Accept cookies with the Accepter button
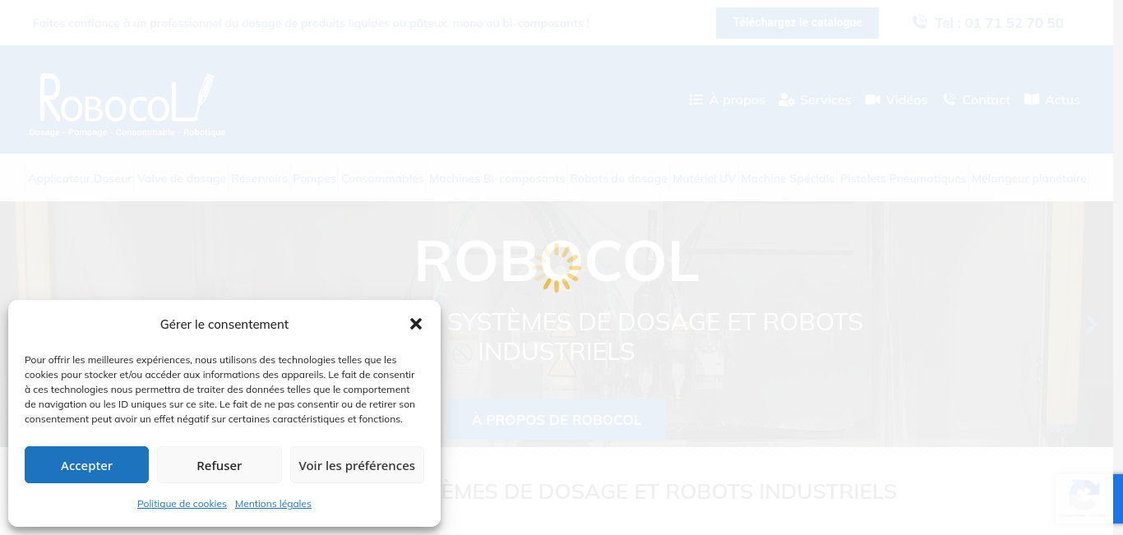This screenshot has width=1123, height=535. pyautogui.click(x=86, y=465)
